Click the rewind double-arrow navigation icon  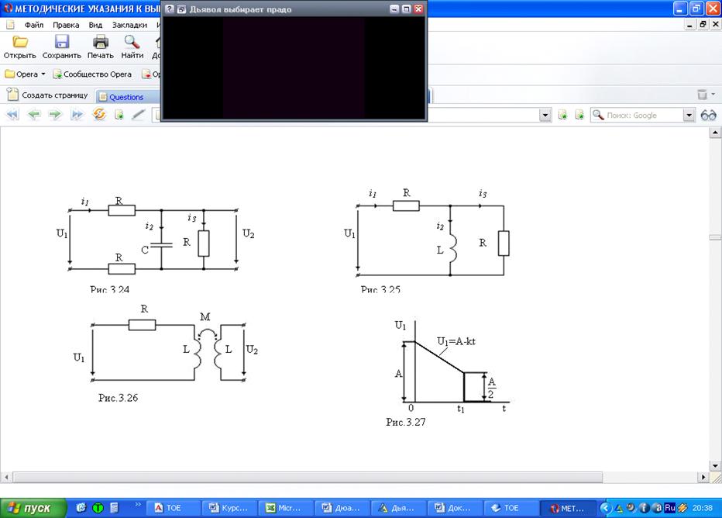[x=12, y=115]
